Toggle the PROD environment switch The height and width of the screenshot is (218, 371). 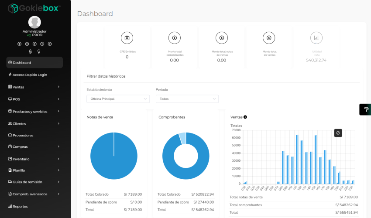[x=29, y=35]
